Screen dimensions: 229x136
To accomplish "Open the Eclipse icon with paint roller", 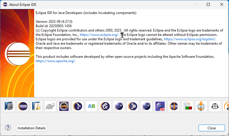I will pyautogui.click(x=105, y=106).
